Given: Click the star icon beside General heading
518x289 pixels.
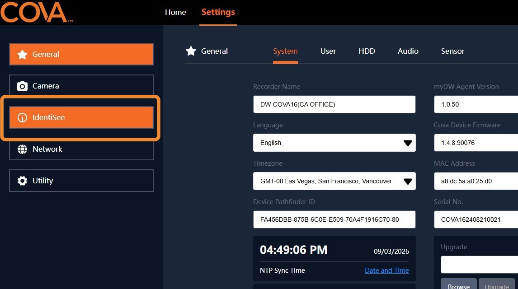Looking at the screenshot, I should tap(191, 51).
